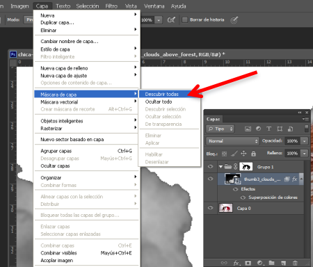Viewport: 313px width, 267px height.
Task: Toggle layer filtering switch in Capas
Action: click(x=307, y=129)
